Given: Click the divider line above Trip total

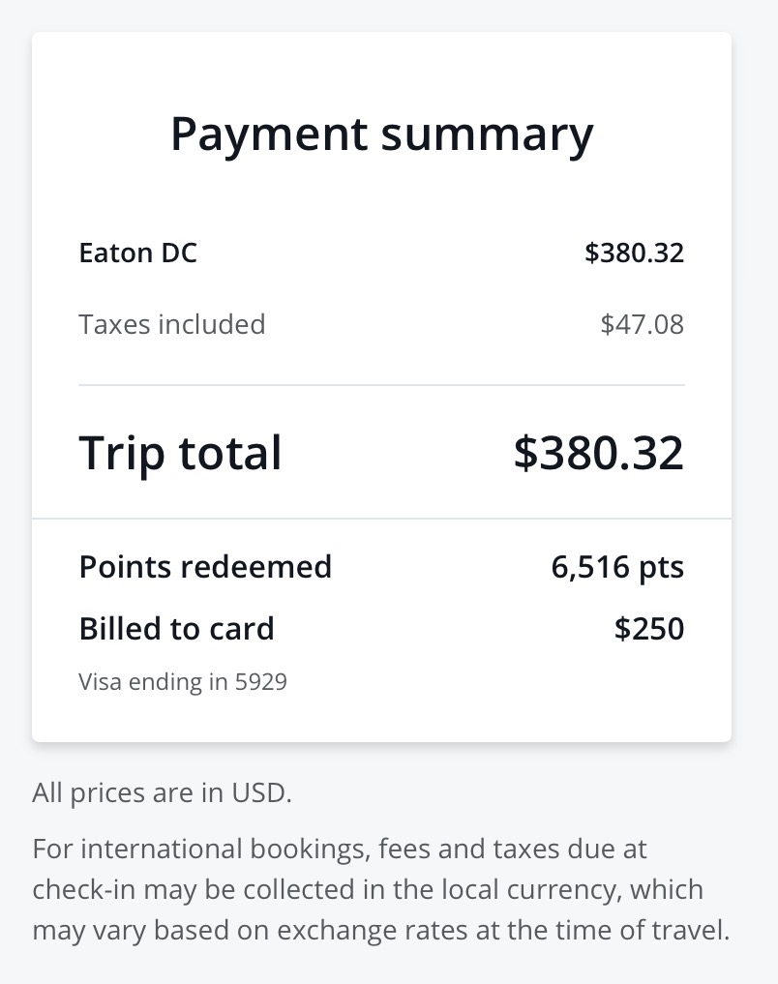Looking at the screenshot, I should click(x=381, y=385).
